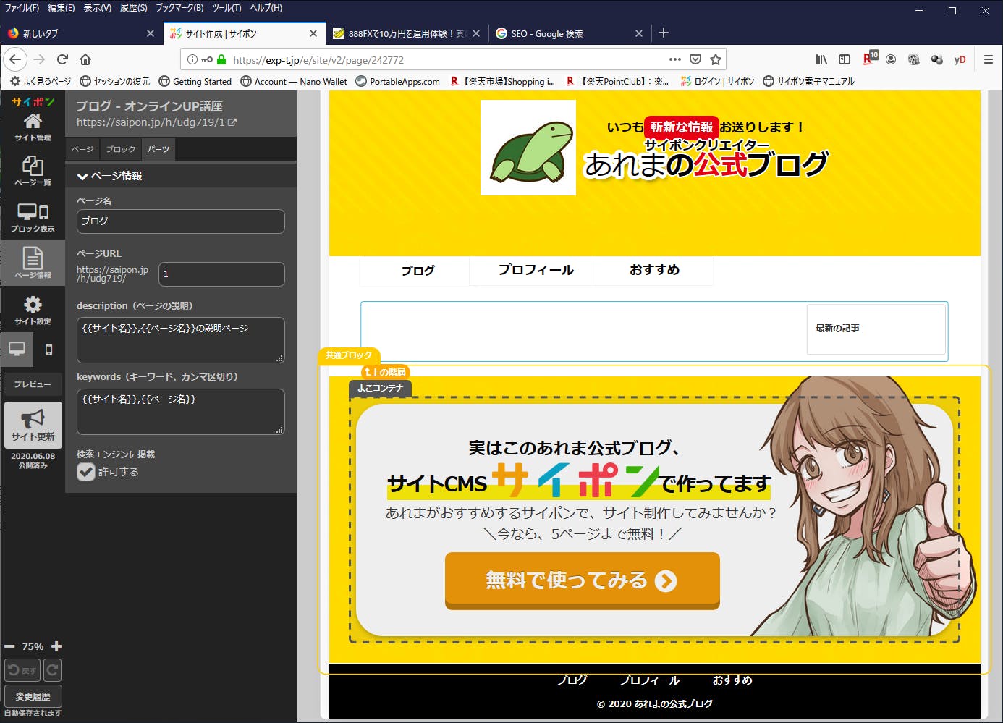Viewport: 1003px width, 723px height.
Task: Open ページ一覧 page list icon
Action: (x=33, y=172)
